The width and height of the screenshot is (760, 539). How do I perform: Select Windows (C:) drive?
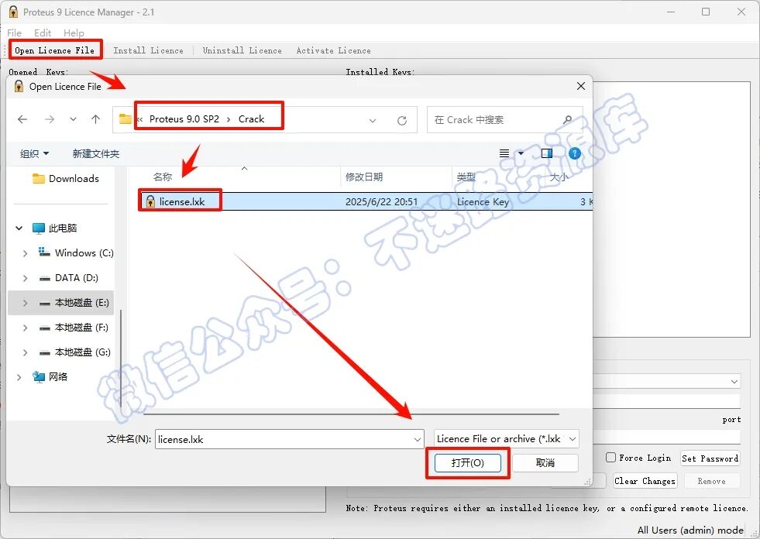pos(76,253)
